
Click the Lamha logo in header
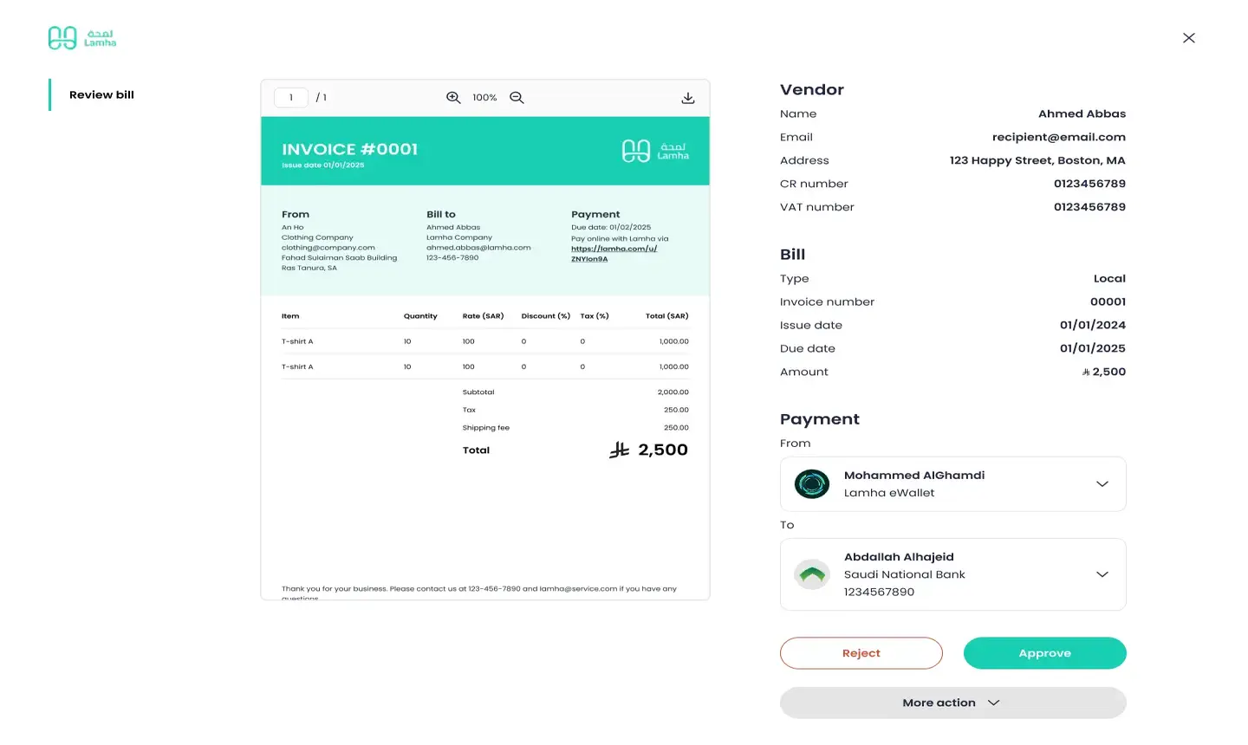point(82,37)
